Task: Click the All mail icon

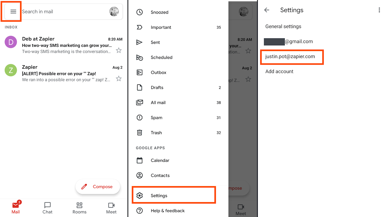Action: 140,102
